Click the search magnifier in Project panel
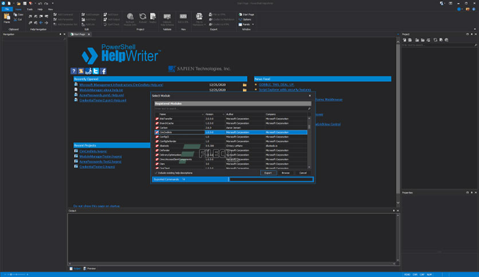 pos(476,45)
